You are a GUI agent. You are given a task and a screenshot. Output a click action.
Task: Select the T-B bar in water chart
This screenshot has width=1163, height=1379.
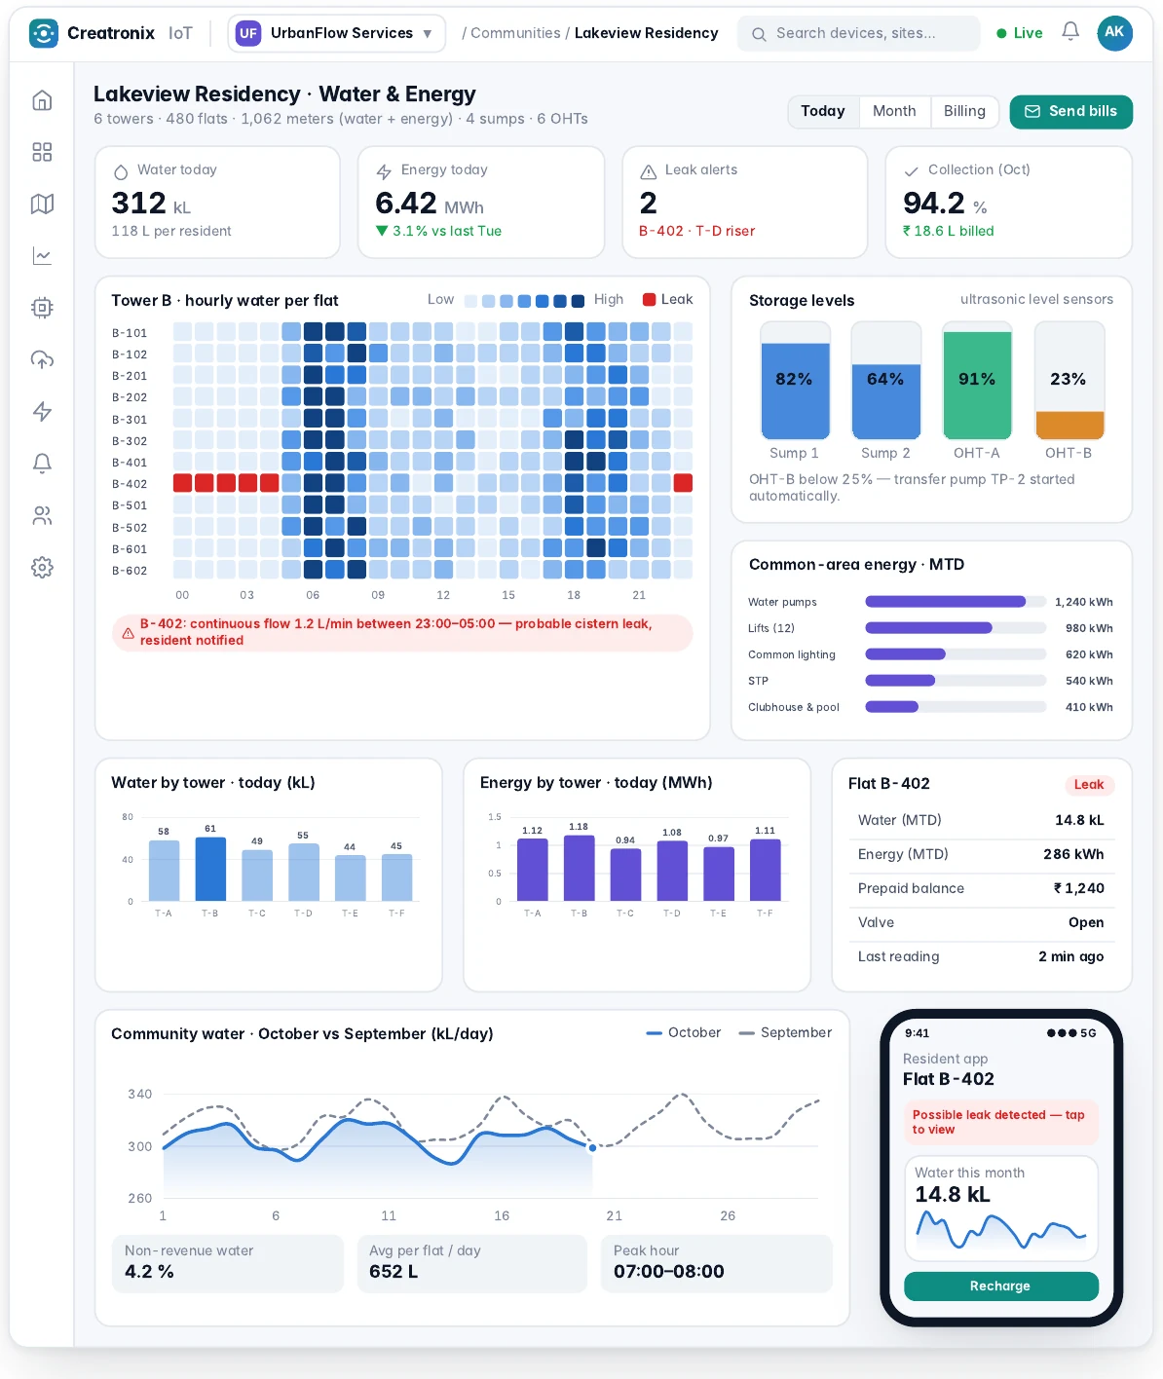(210, 870)
